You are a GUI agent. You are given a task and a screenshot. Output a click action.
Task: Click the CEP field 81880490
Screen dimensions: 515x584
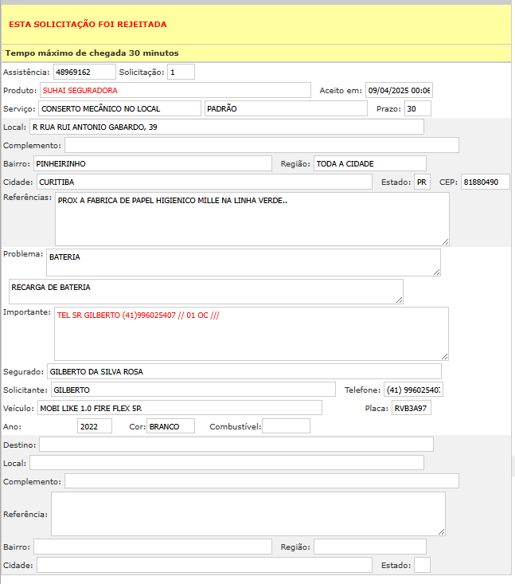[x=485, y=182]
